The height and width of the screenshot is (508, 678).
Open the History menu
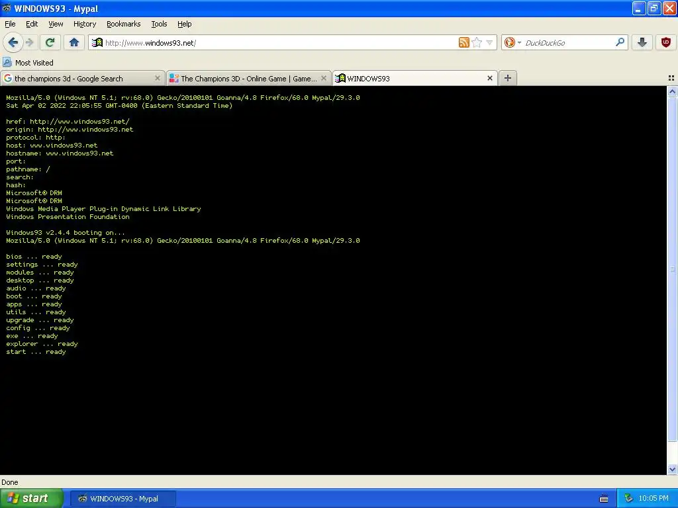(x=84, y=24)
